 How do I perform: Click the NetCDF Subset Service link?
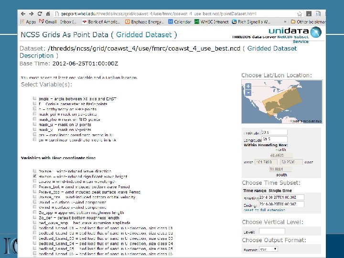[293, 39]
